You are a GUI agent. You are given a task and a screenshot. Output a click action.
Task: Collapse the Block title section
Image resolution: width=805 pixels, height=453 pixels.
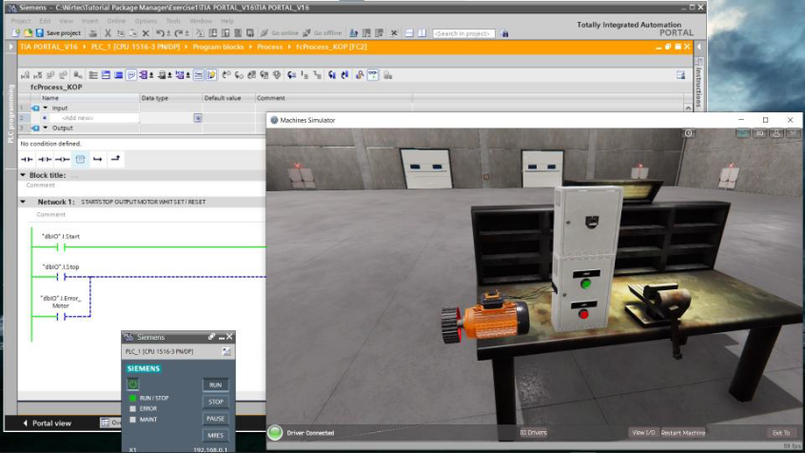[23, 175]
